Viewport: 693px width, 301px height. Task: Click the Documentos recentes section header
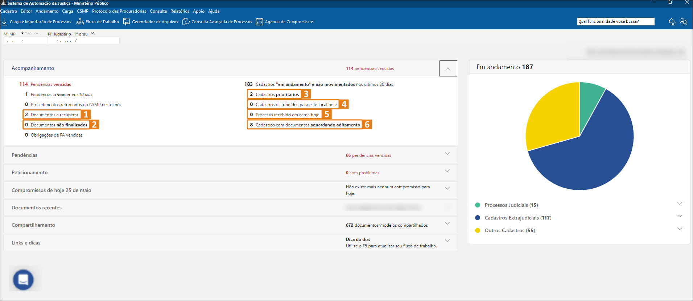[x=231, y=208]
